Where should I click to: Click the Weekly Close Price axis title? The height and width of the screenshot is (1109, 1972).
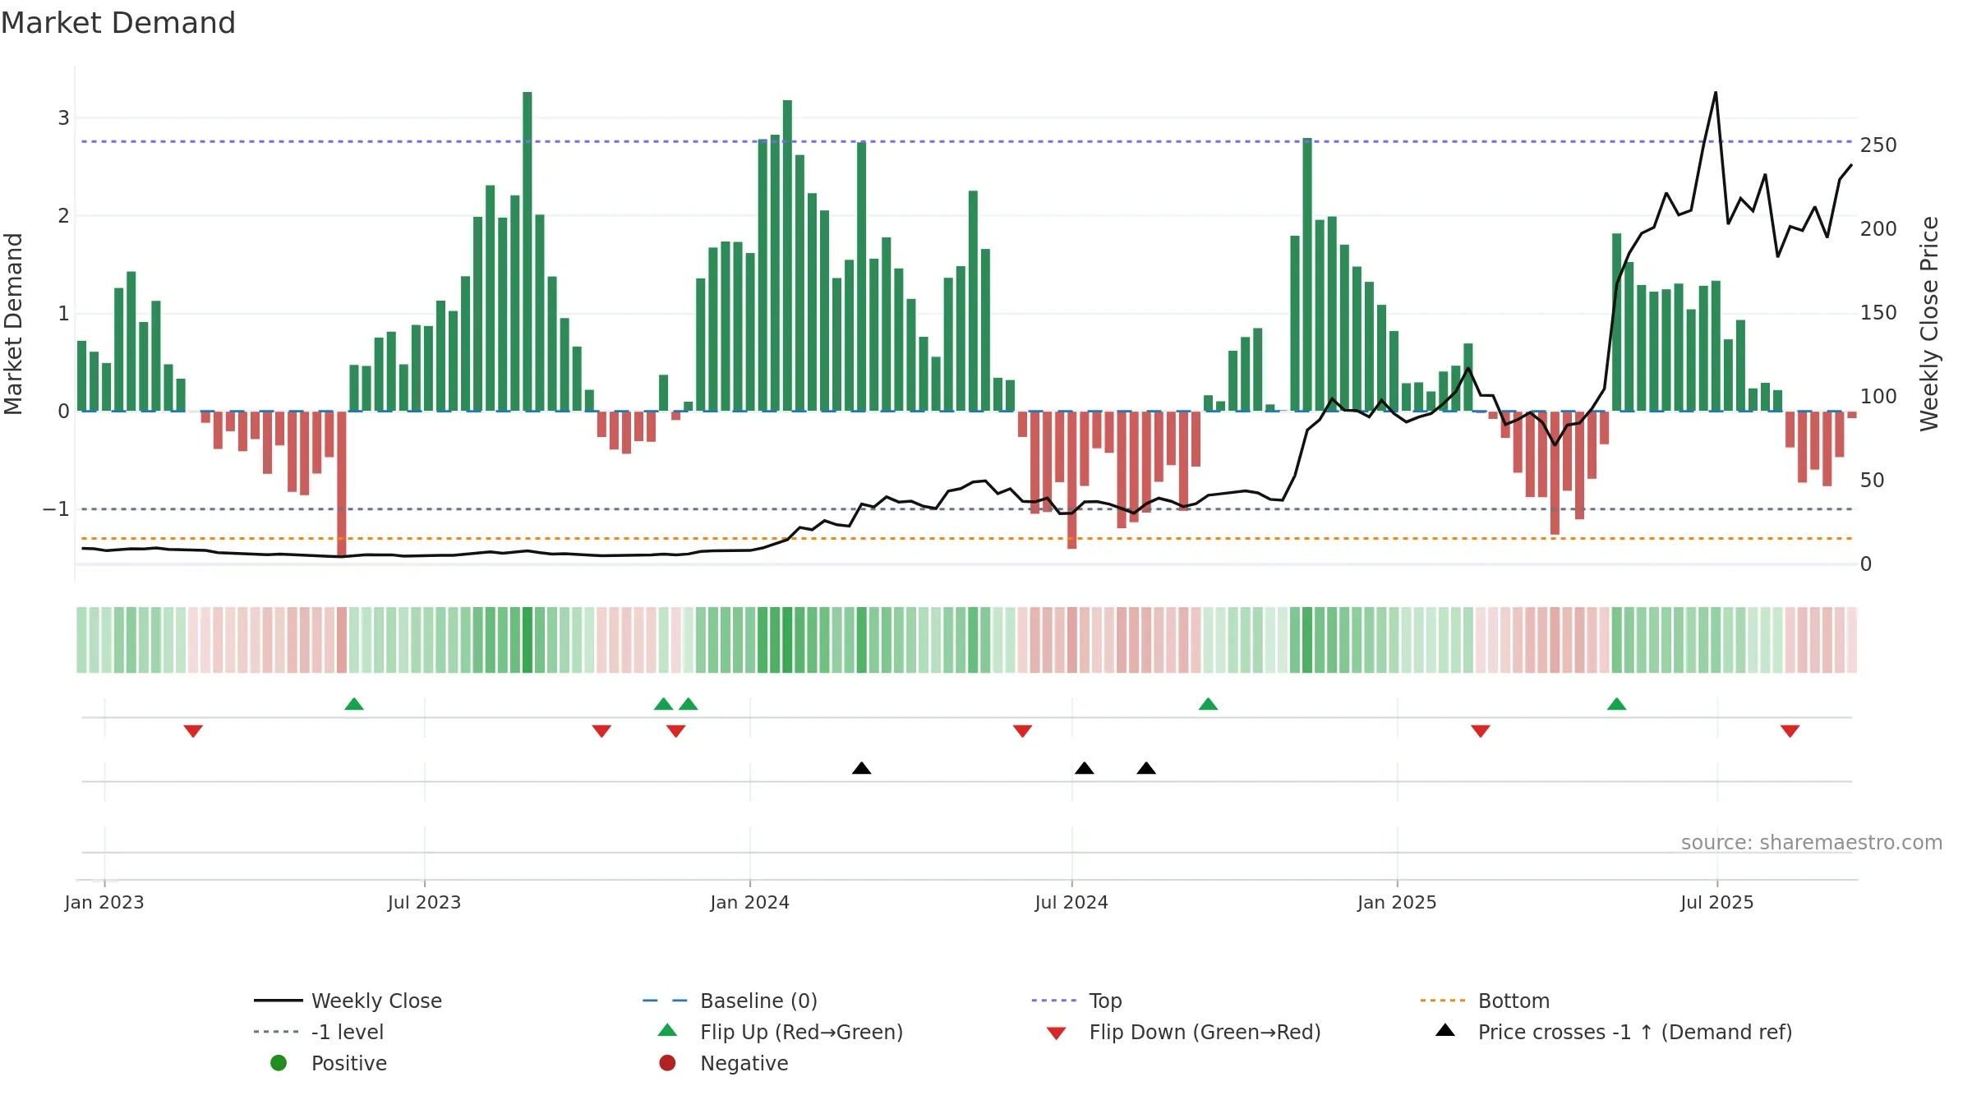[1929, 324]
